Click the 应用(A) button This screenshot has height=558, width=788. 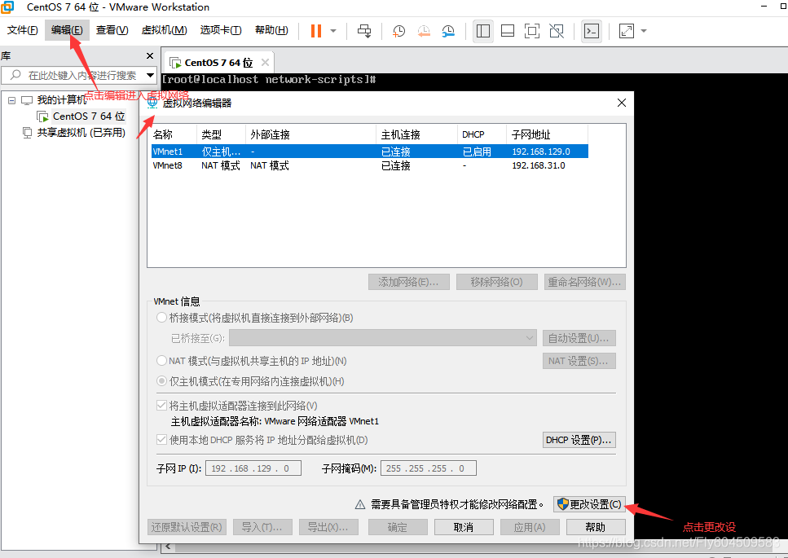coord(530,527)
